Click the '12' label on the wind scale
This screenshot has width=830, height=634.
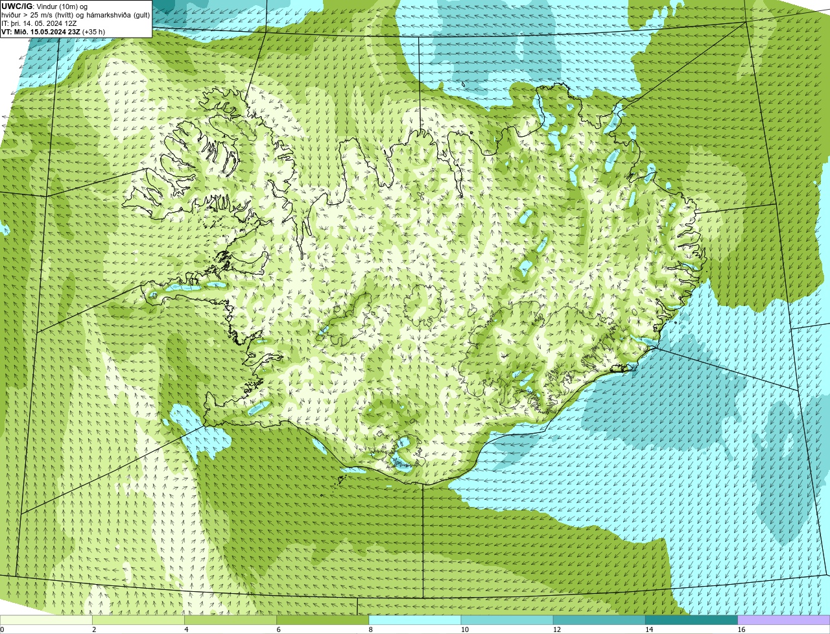coord(556,629)
